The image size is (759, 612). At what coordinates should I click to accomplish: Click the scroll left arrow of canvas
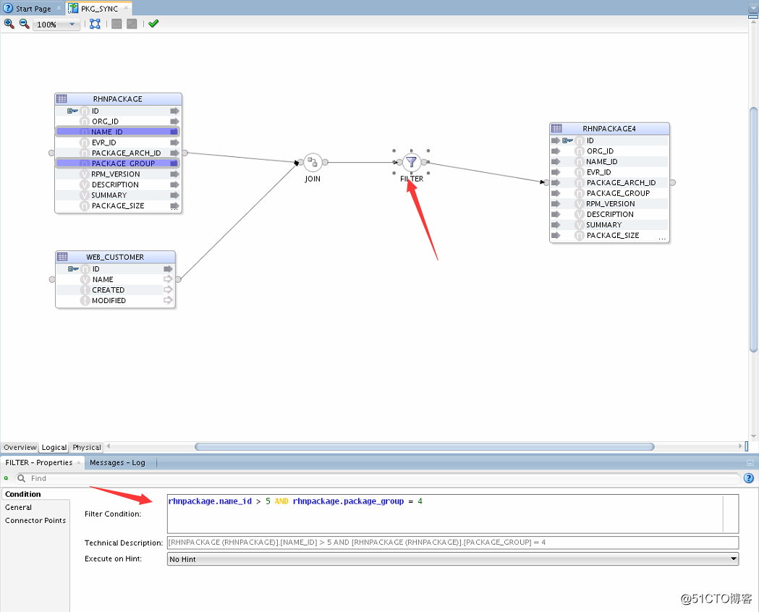[x=109, y=446]
